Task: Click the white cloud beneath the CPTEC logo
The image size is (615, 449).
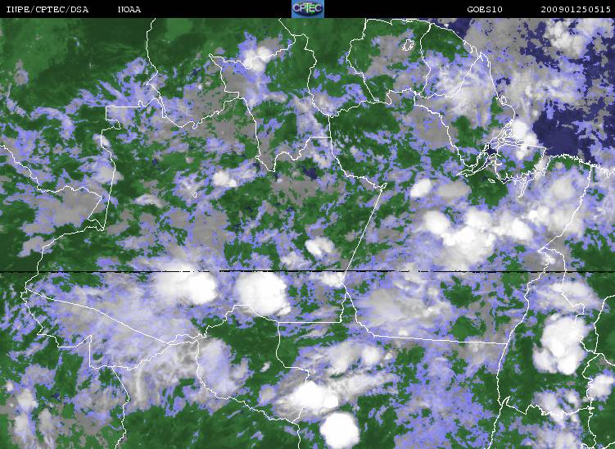Action: [257, 58]
